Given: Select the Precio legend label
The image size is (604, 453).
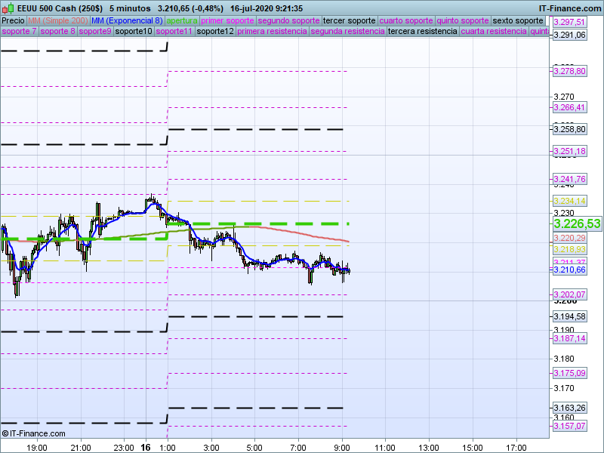Looking at the screenshot, I should (13, 20).
